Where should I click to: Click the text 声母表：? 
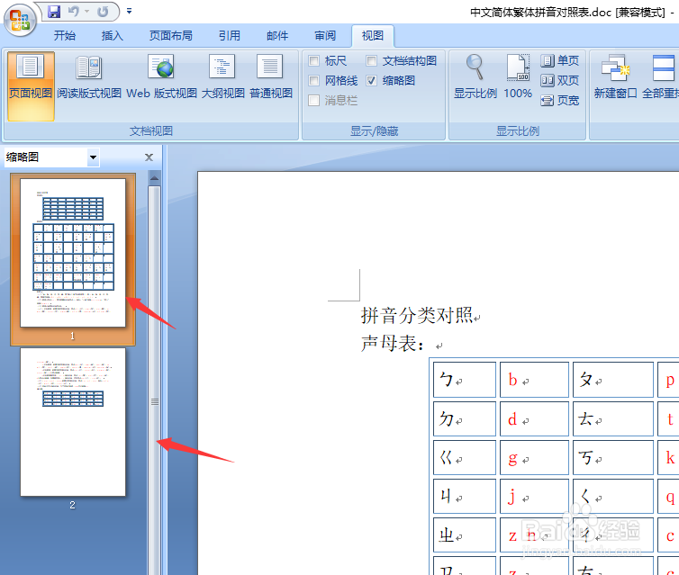pos(394,344)
